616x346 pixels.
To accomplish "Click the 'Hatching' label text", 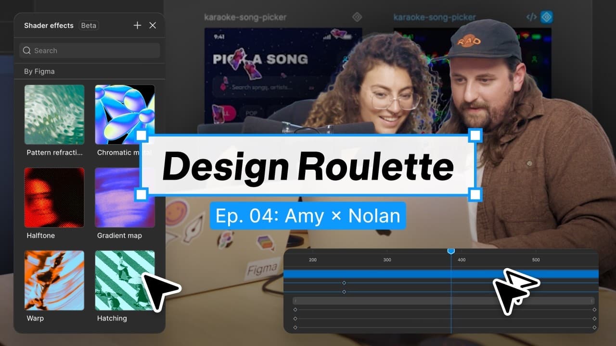I will 112,318.
